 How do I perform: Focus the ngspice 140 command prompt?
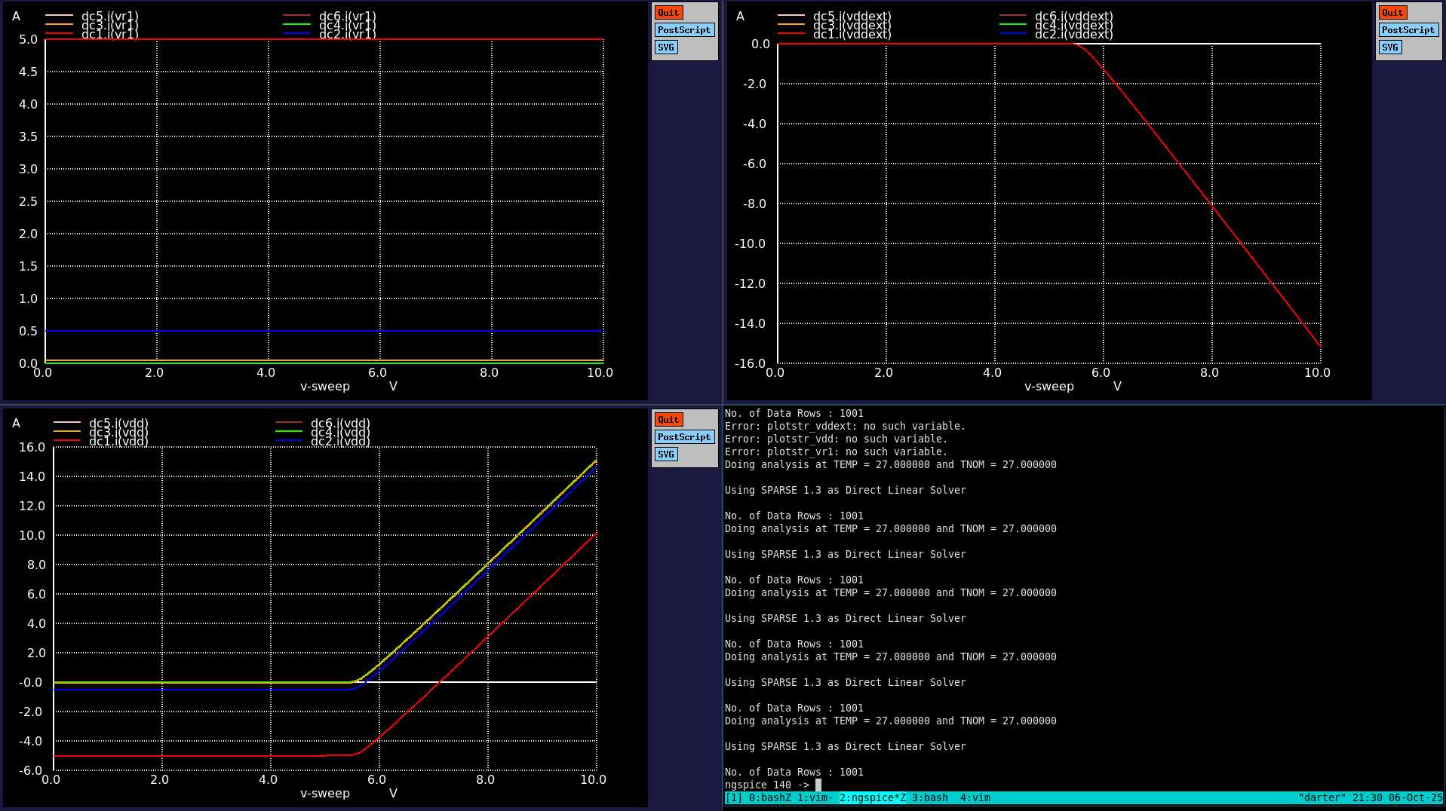coord(818,785)
